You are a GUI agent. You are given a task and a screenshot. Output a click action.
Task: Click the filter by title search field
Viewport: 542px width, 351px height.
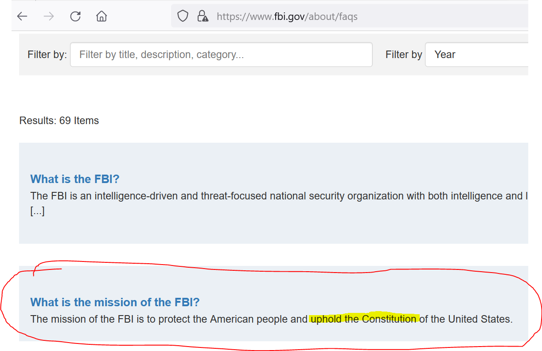[221, 55]
